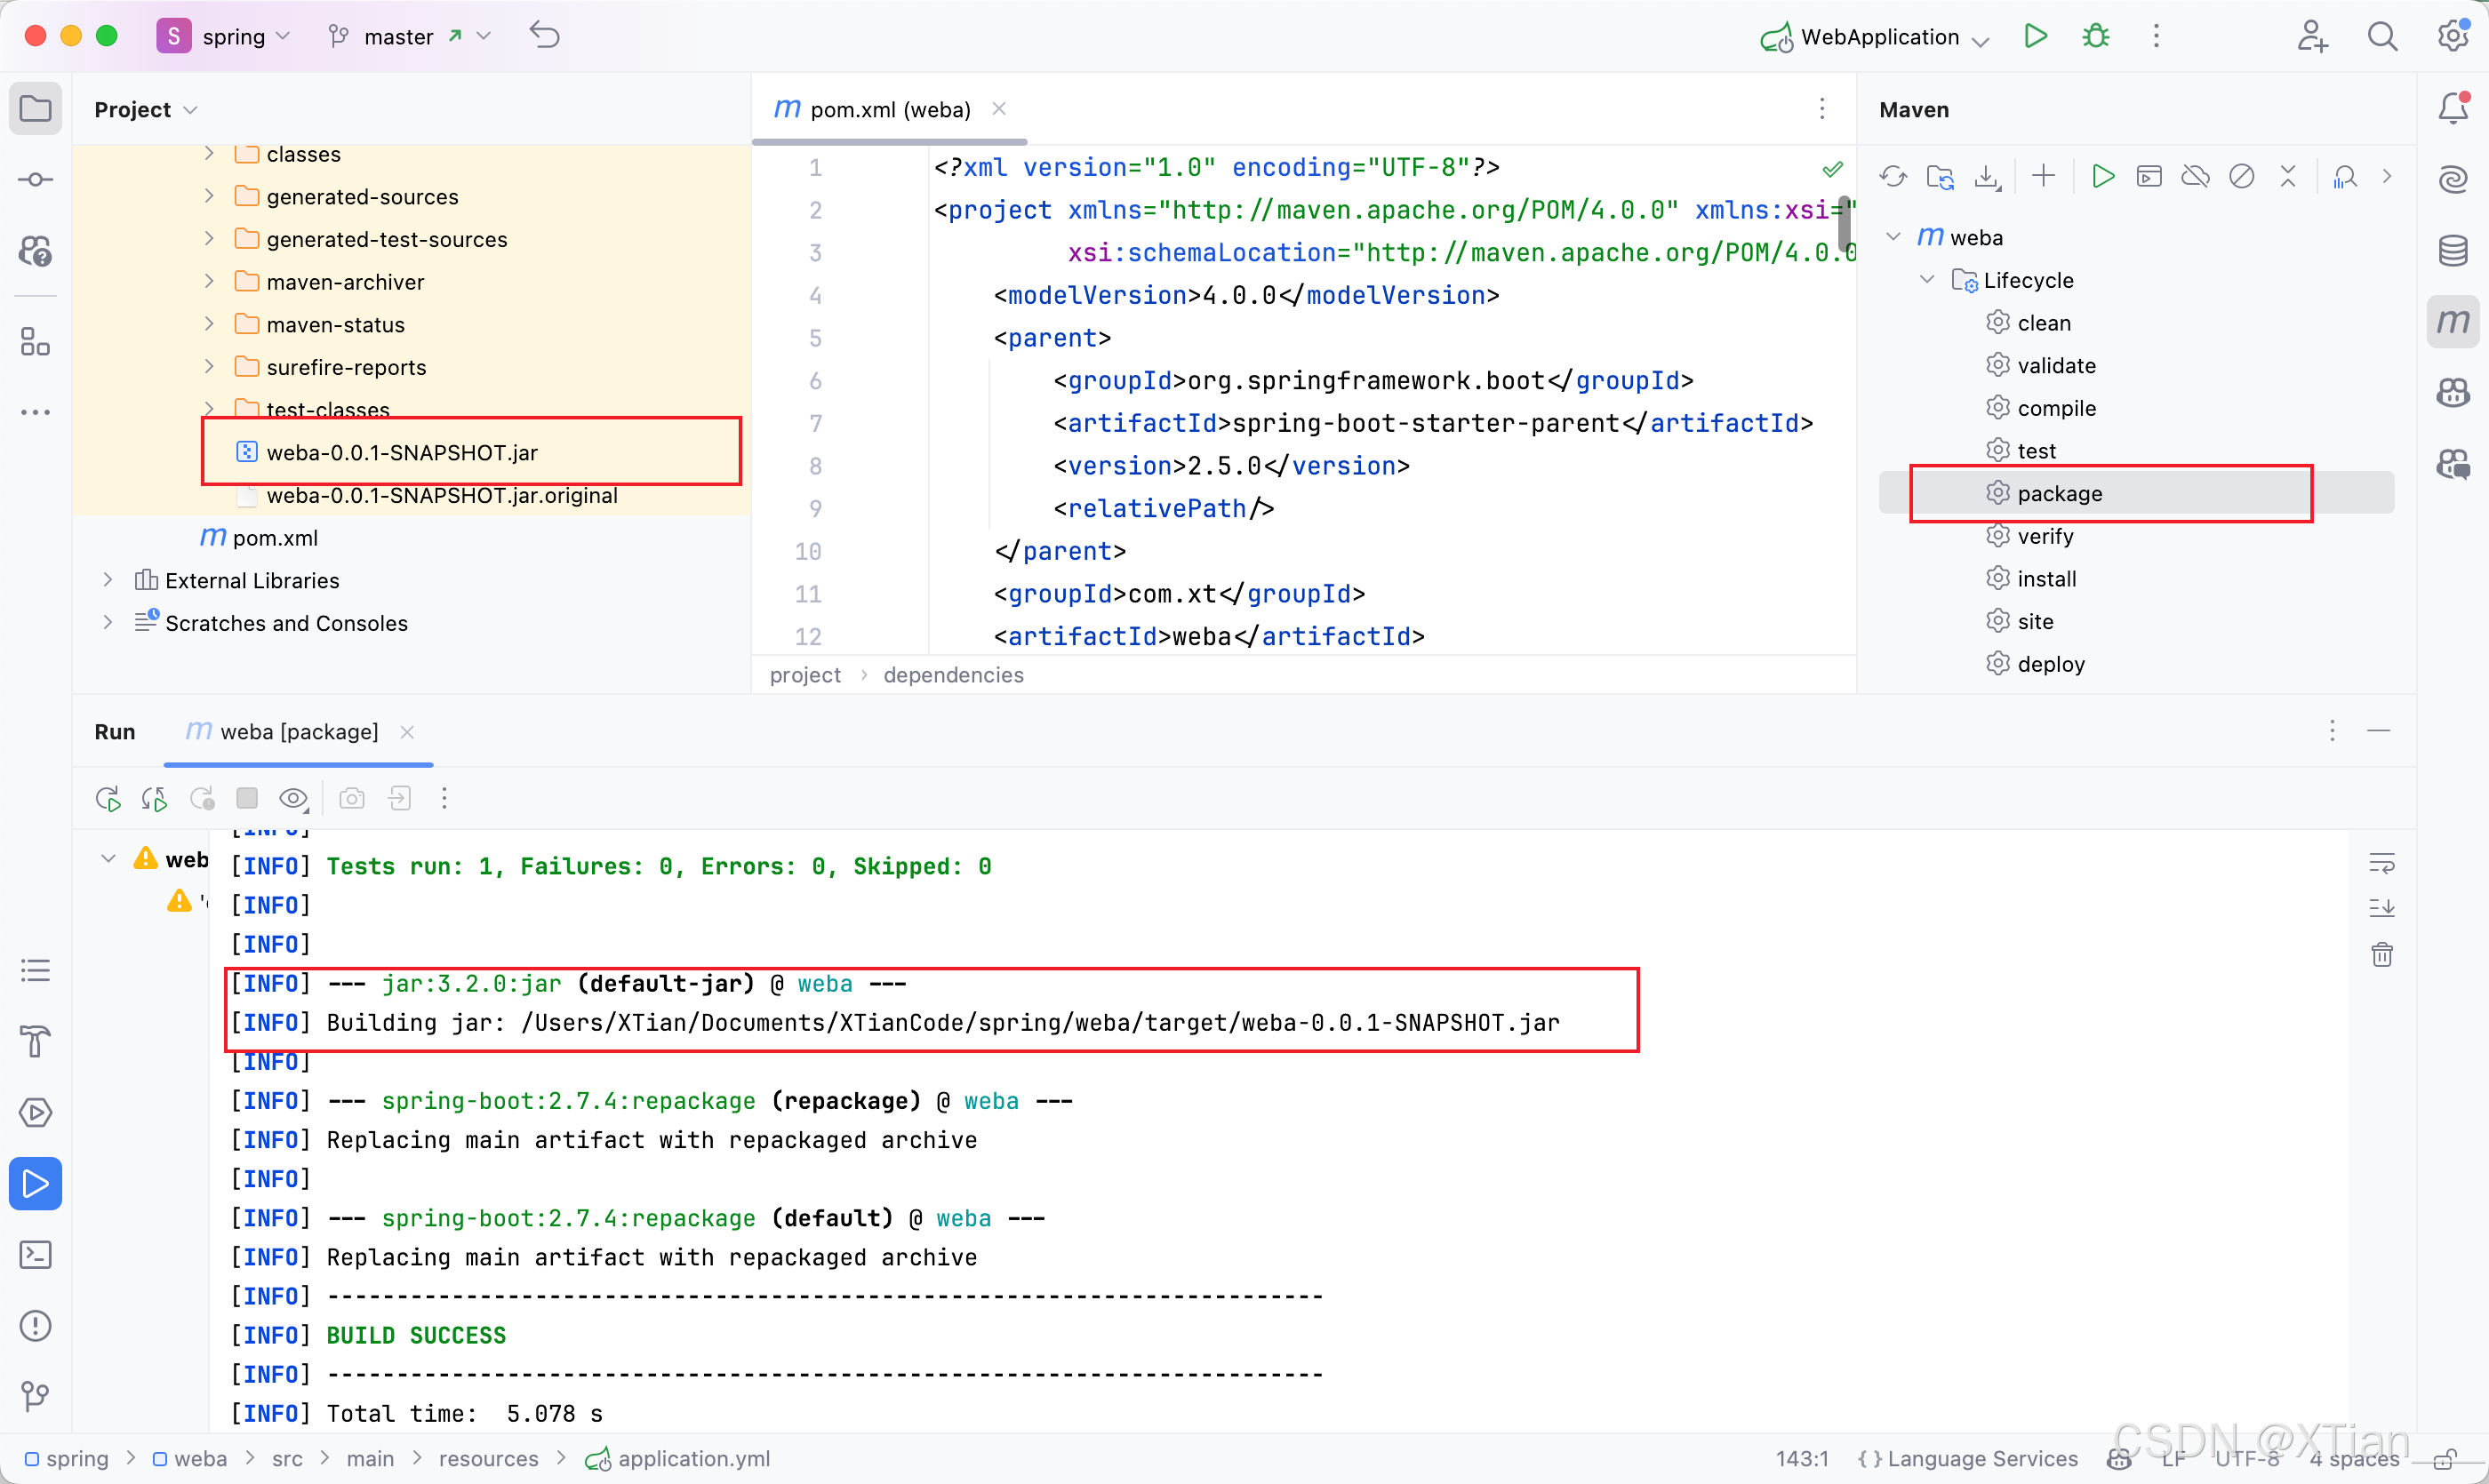
Task: Open Search Everywhere magnifier
Action: point(2382,37)
